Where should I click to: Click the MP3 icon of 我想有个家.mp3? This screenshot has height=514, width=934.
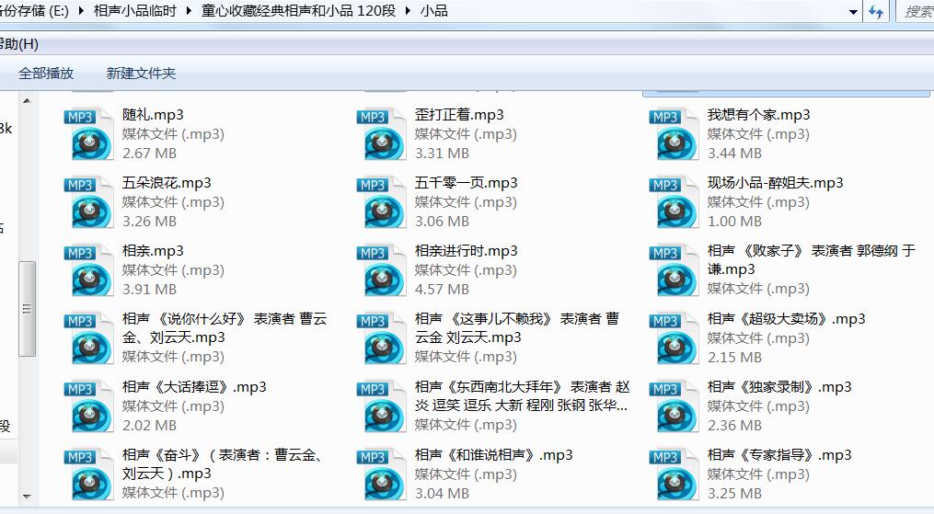(674, 134)
